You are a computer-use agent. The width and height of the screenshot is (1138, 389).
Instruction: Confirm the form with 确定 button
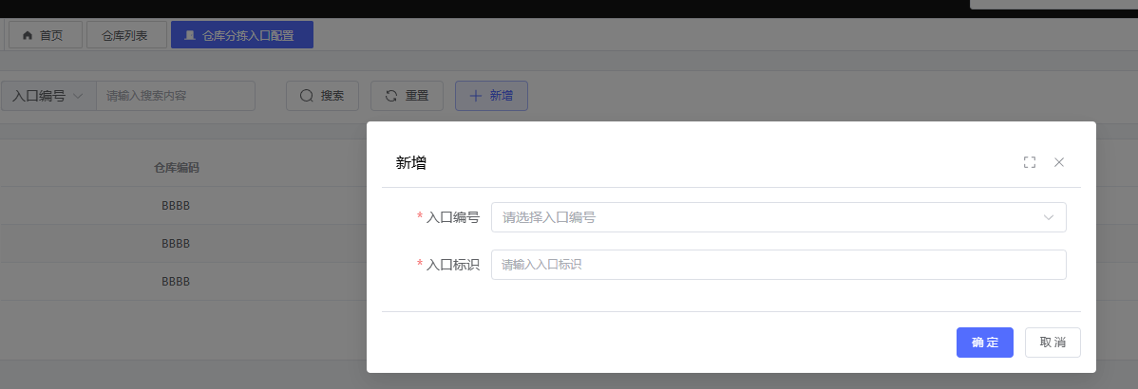click(984, 343)
